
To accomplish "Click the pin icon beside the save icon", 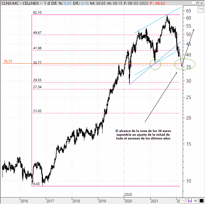I will tap(195, 201).
